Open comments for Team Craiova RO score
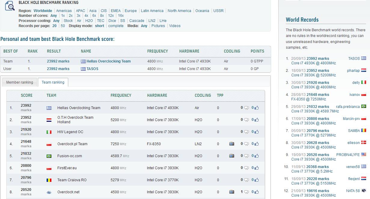 [246, 180]
